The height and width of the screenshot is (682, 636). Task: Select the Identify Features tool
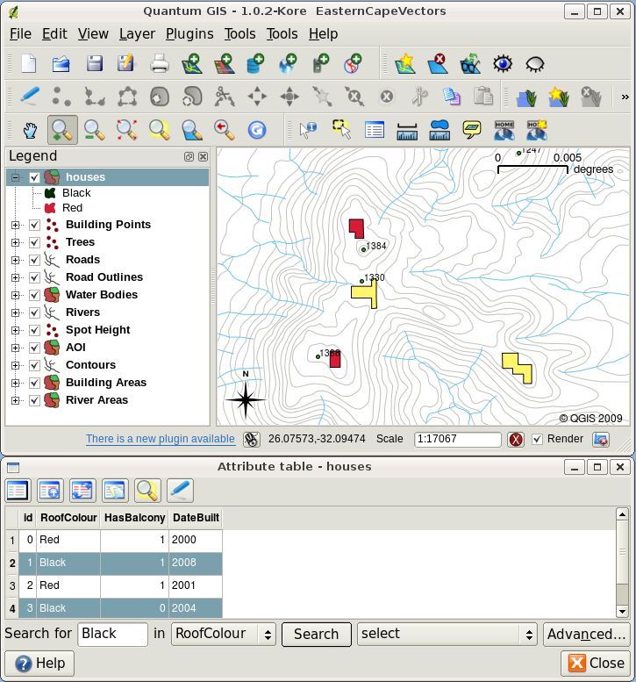pos(308,130)
